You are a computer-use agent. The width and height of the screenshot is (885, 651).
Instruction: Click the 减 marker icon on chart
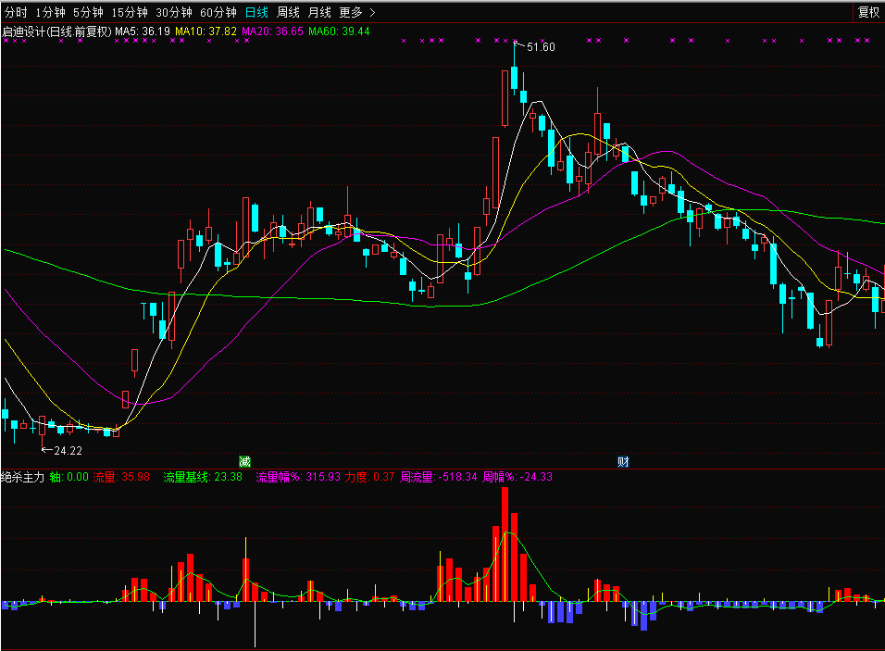click(244, 462)
